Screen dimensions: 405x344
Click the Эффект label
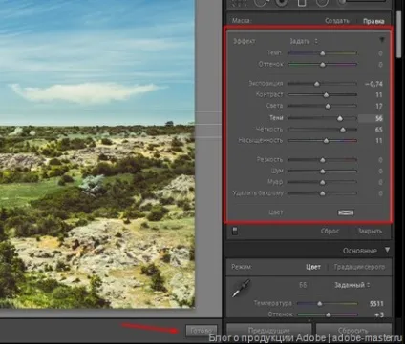tap(245, 41)
